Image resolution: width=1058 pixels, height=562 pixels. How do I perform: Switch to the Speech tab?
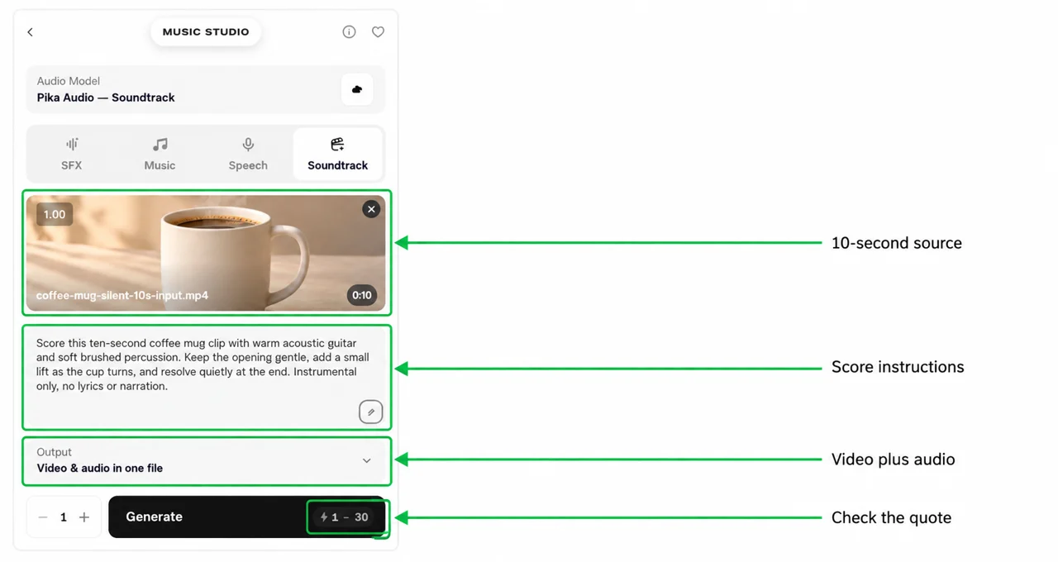click(248, 154)
